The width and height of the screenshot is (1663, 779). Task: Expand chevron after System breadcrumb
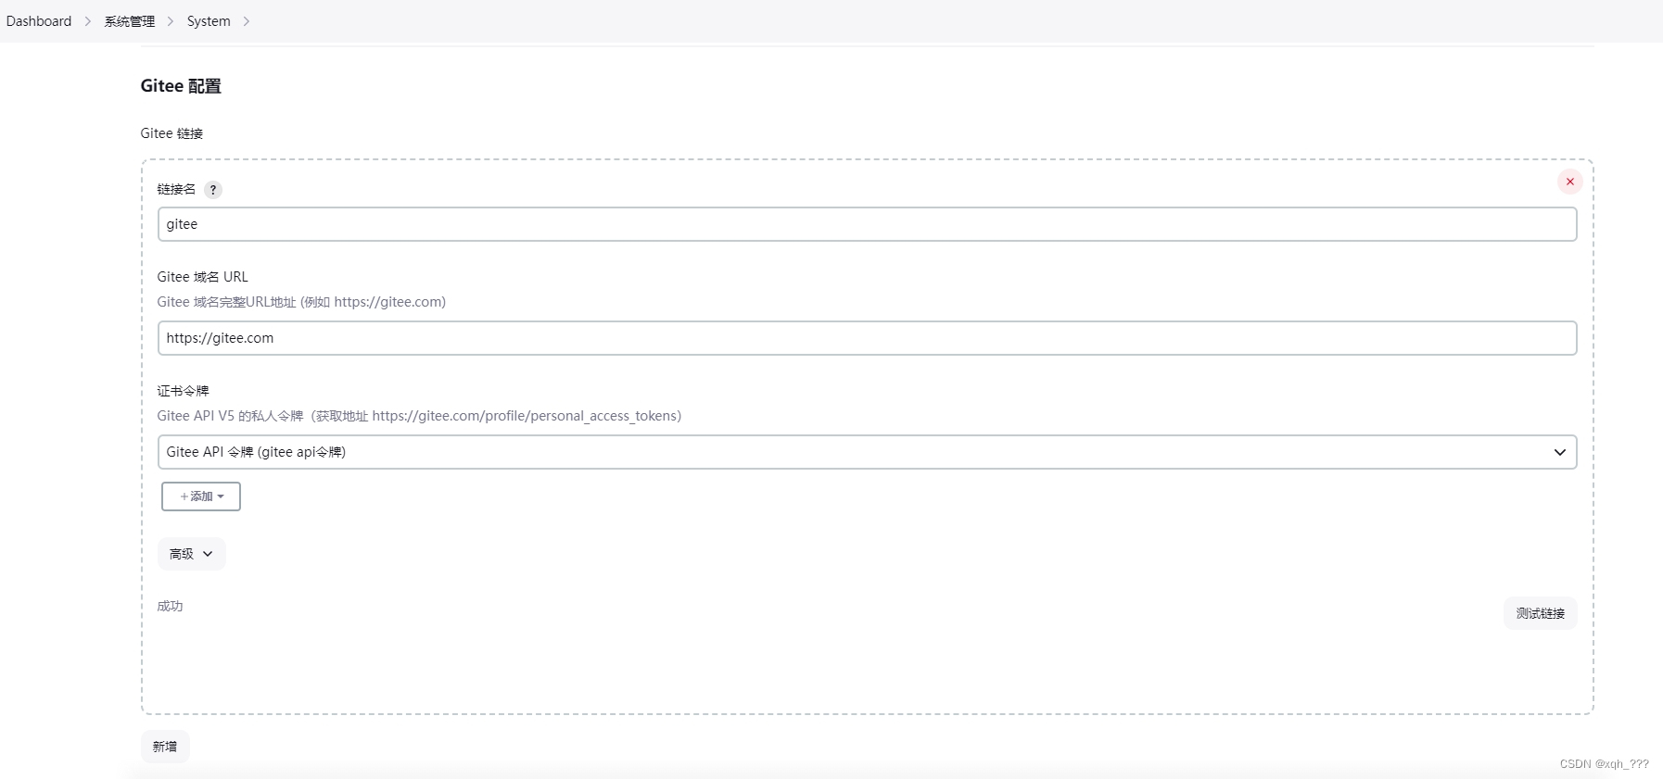pyautogui.click(x=246, y=21)
